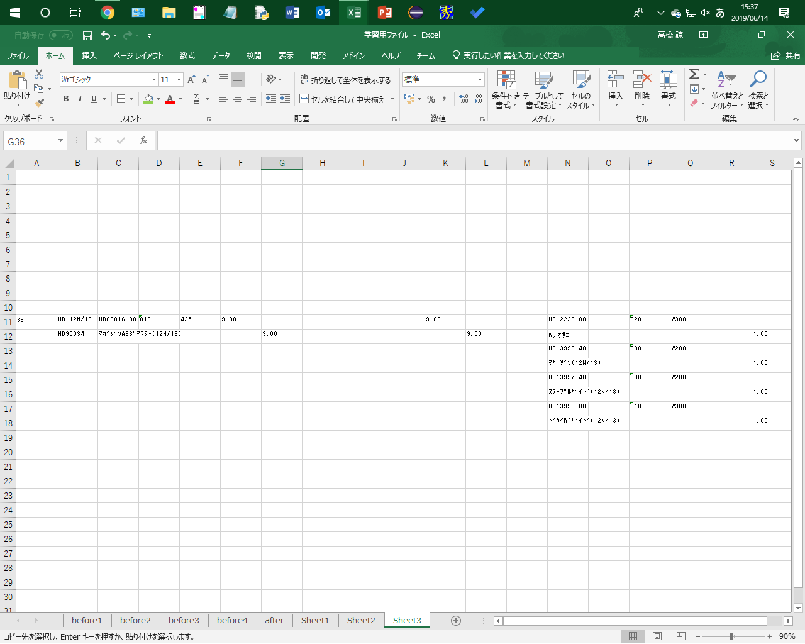Open the 挿入 ribbon tab
Image resolution: width=805 pixels, height=644 pixels.
tap(89, 56)
